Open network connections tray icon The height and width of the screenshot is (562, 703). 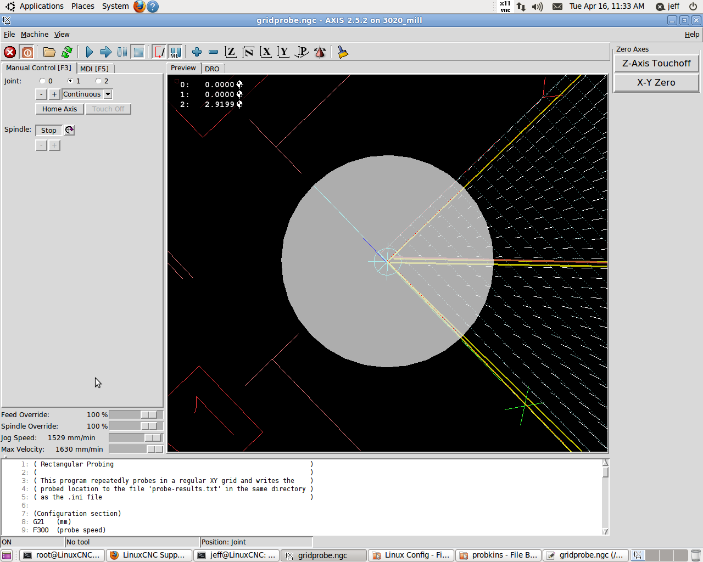pyautogui.click(x=521, y=7)
